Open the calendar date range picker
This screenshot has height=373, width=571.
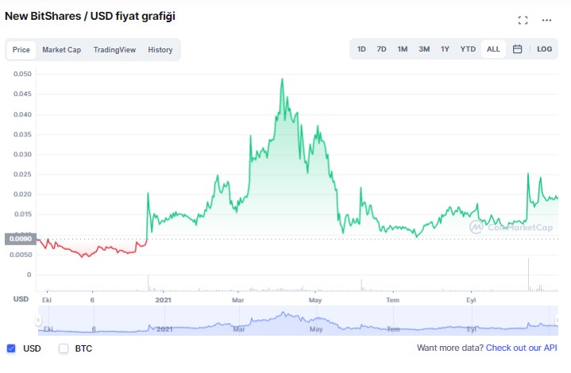point(517,49)
